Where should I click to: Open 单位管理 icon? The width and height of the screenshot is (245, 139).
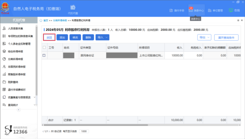click(x=210, y=10)
